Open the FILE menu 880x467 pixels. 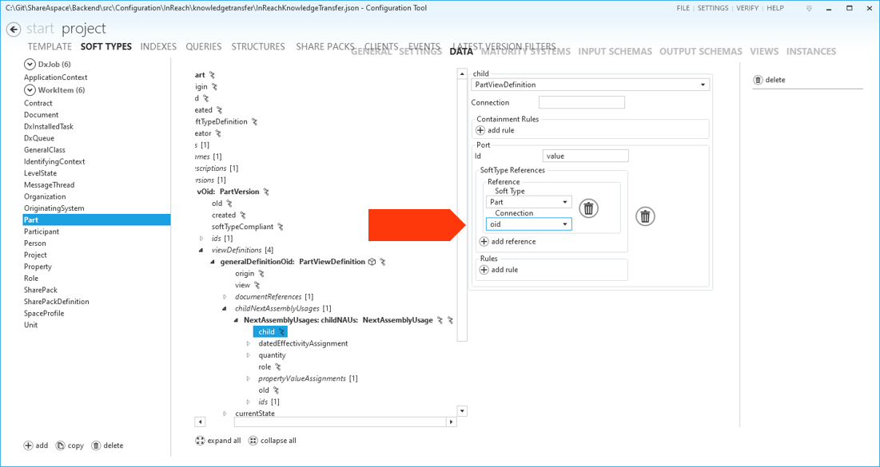[683, 8]
